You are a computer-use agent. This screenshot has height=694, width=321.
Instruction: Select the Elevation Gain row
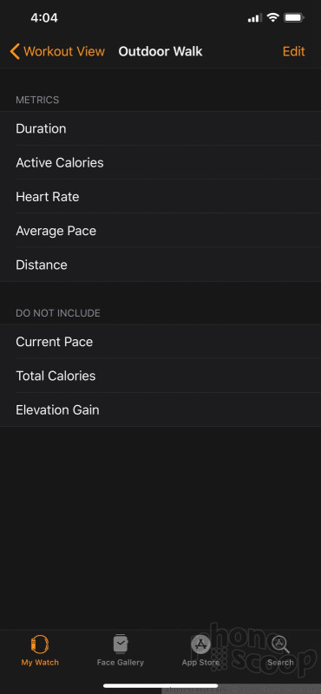coord(160,409)
